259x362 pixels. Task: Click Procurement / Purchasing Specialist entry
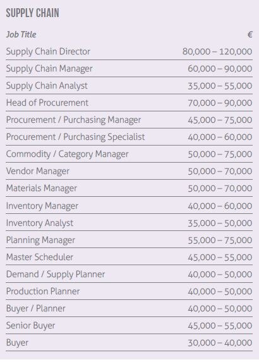click(x=75, y=137)
